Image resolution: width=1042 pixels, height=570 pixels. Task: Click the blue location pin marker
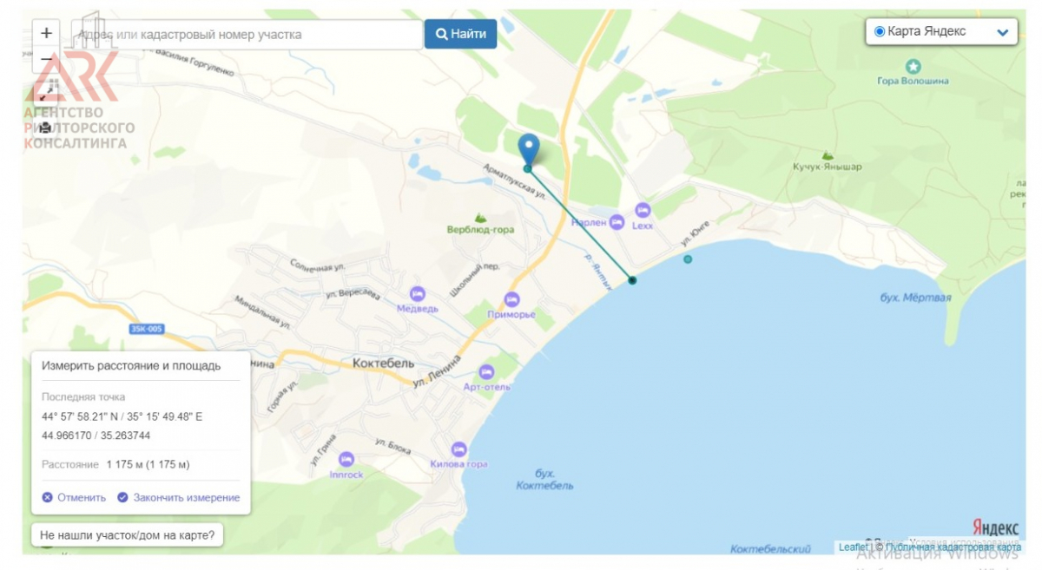coord(528,150)
